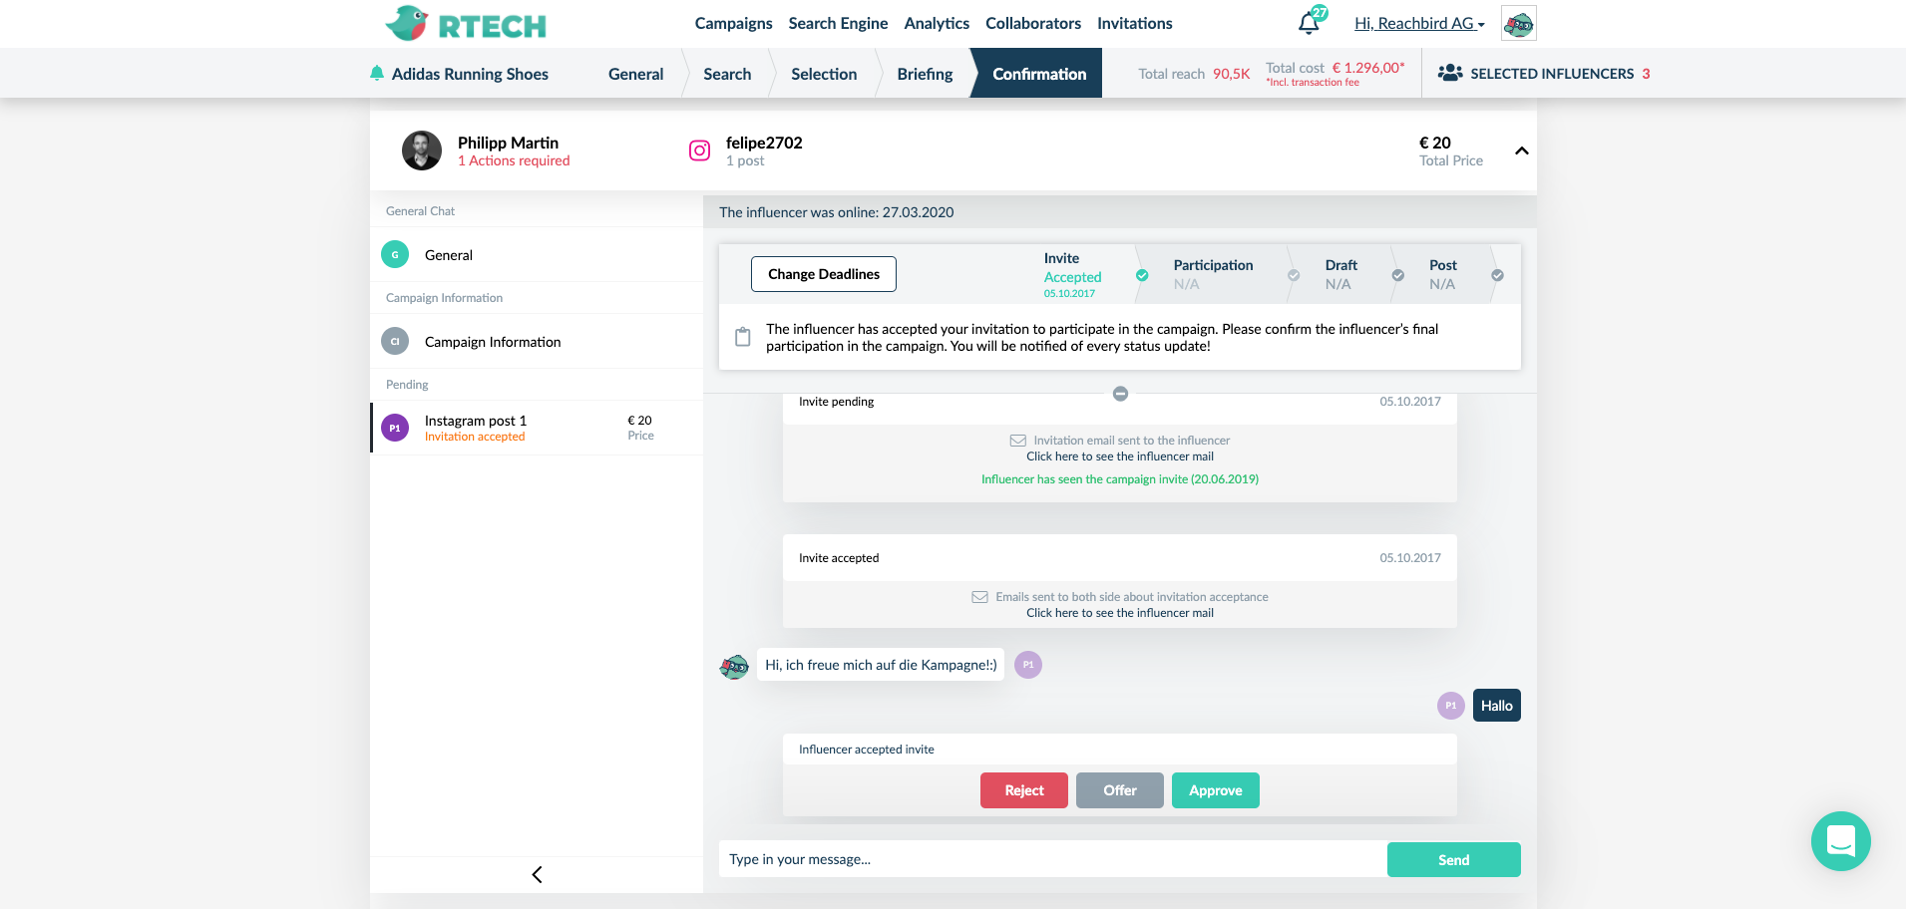
Task: Click the Instagram icon next to felipe2702
Action: pyautogui.click(x=700, y=151)
